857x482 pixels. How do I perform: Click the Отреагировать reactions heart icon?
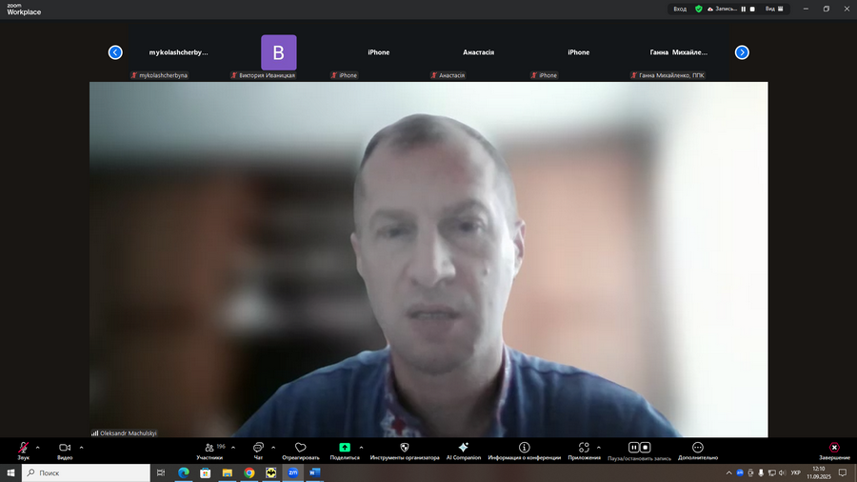pos(300,448)
